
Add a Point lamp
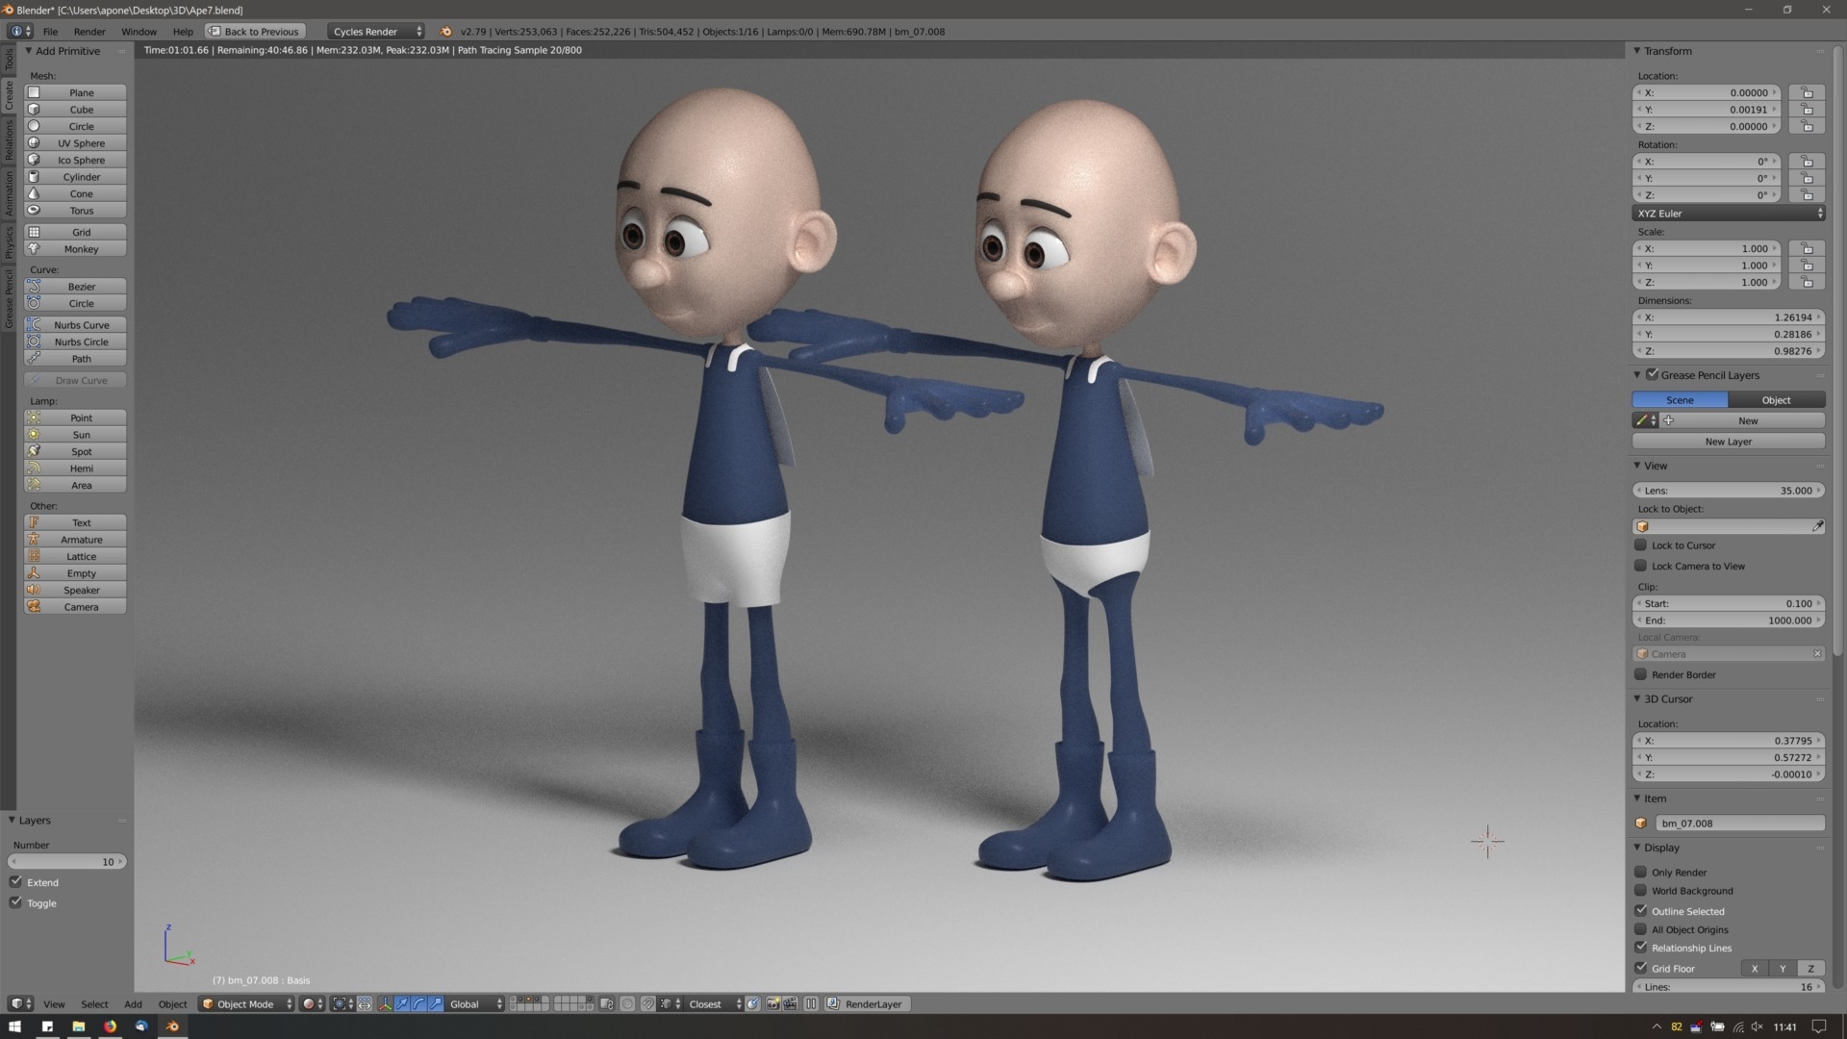(x=75, y=418)
